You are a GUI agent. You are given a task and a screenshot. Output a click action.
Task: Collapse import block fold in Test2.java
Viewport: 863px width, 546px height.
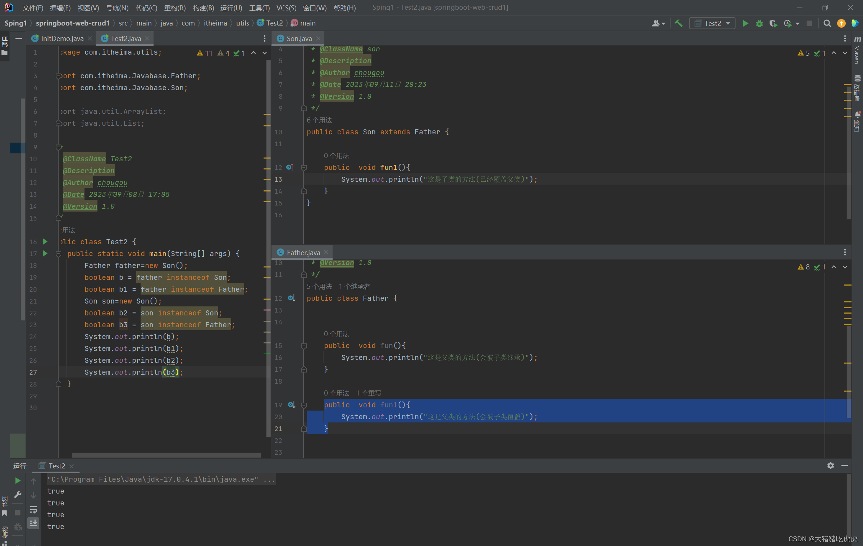click(58, 76)
